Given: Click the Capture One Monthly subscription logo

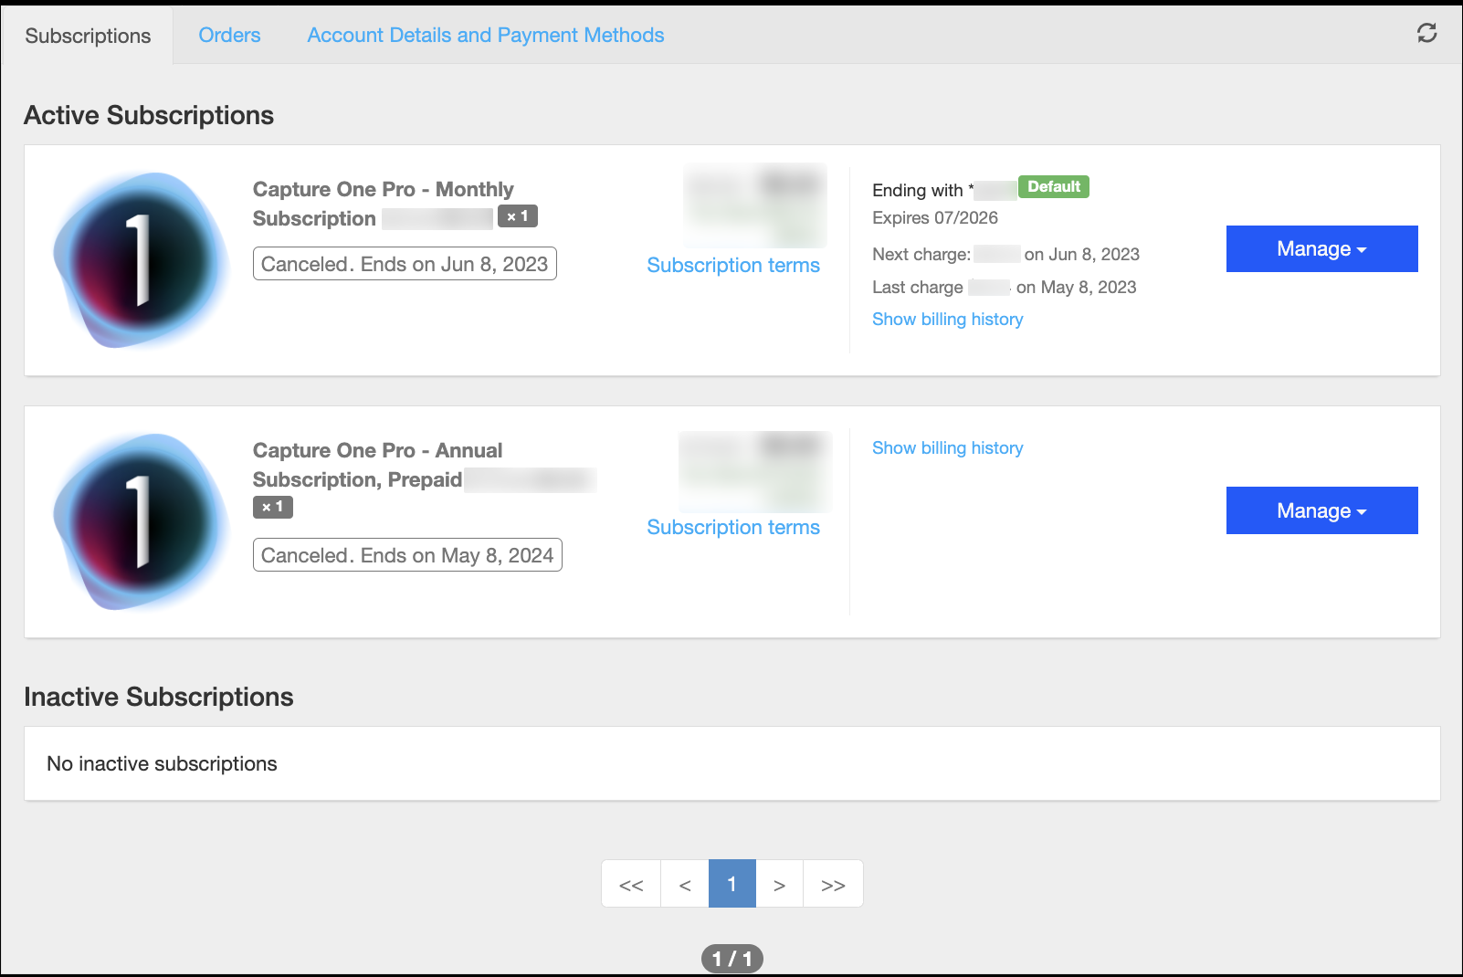Looking at the screenshot, I should (x=141, y=260).
